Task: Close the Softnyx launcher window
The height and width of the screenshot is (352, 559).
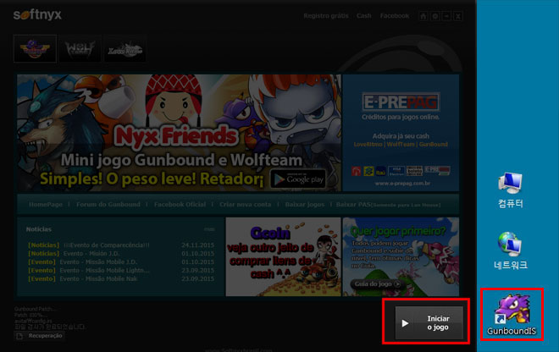Action: (x=458, y=16)
